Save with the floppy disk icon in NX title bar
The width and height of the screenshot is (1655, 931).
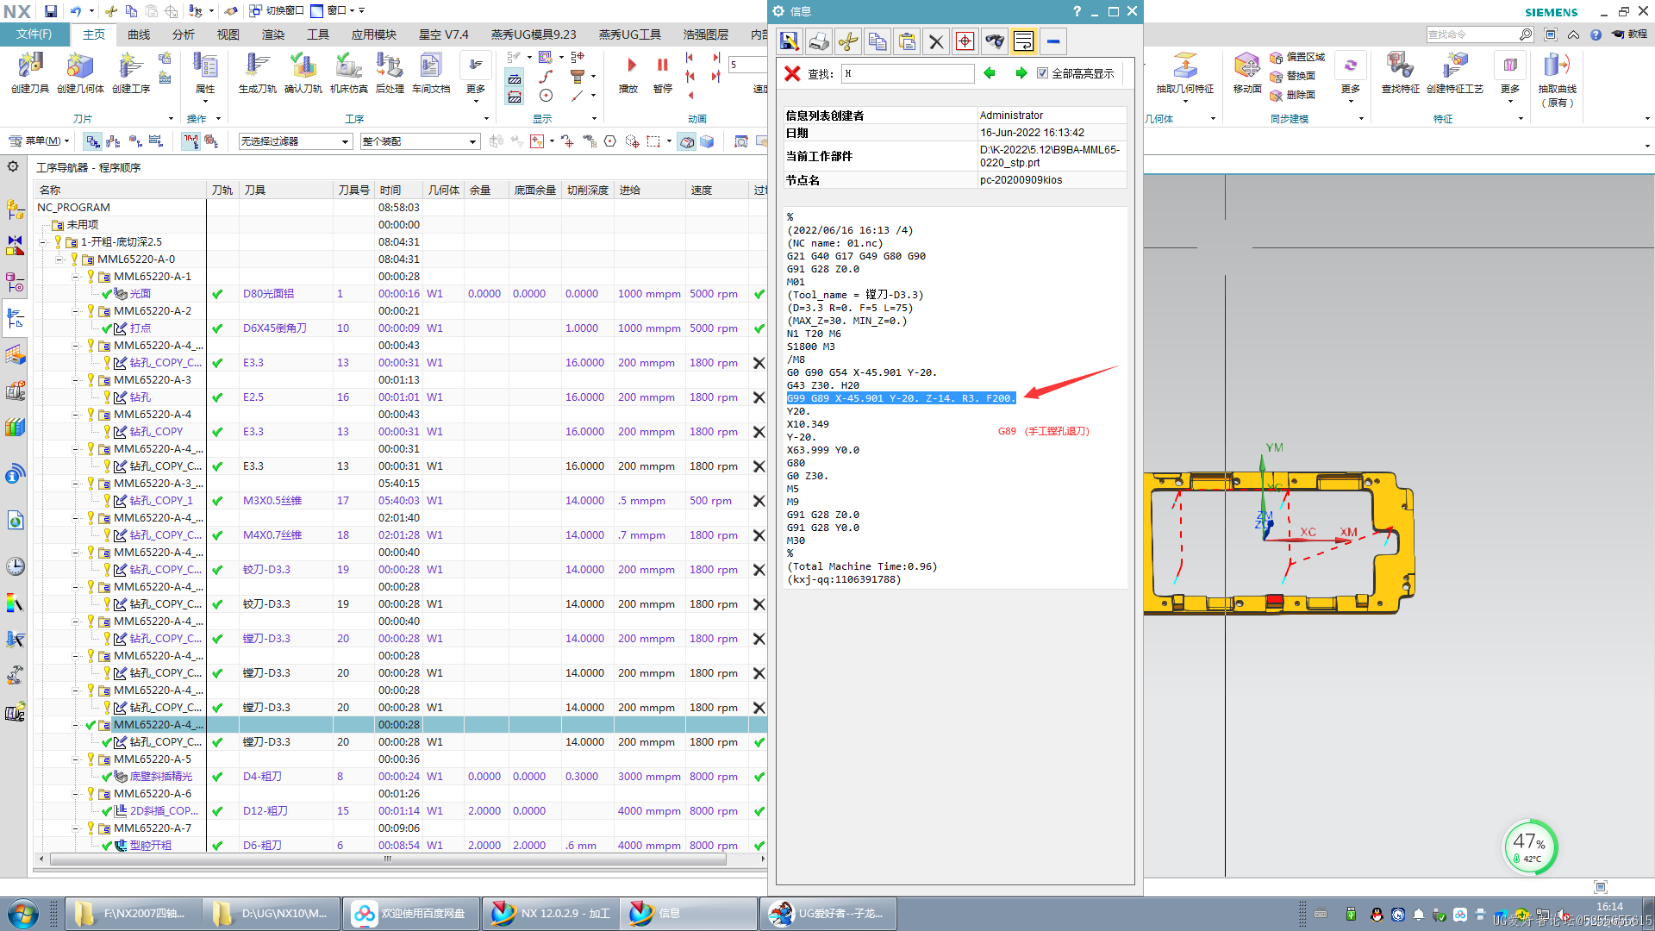pos(51,11)
